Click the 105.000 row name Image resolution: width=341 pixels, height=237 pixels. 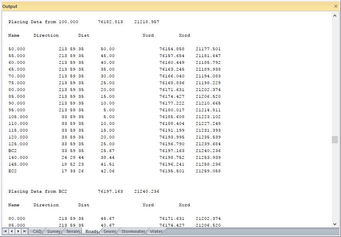coord(18,117)
